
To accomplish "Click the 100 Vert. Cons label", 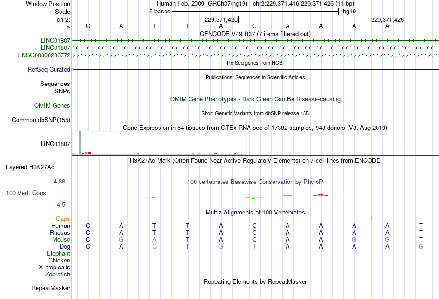I will pos(26,193).
